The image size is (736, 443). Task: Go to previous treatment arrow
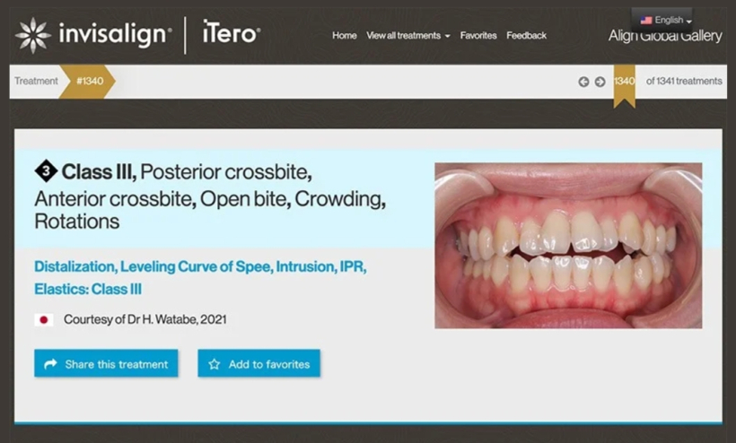coord(583,82)
